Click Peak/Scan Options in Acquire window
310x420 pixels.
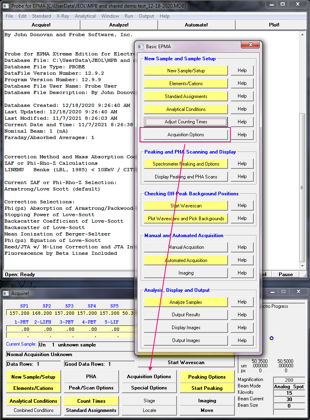91,388
